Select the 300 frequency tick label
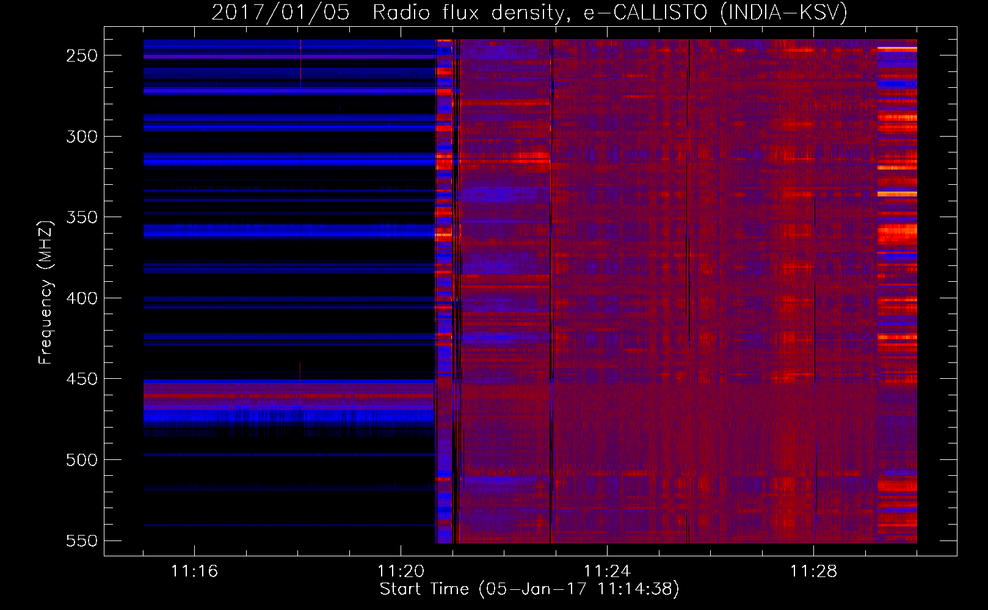Screen dimensions: 988x610 [82, 137]
